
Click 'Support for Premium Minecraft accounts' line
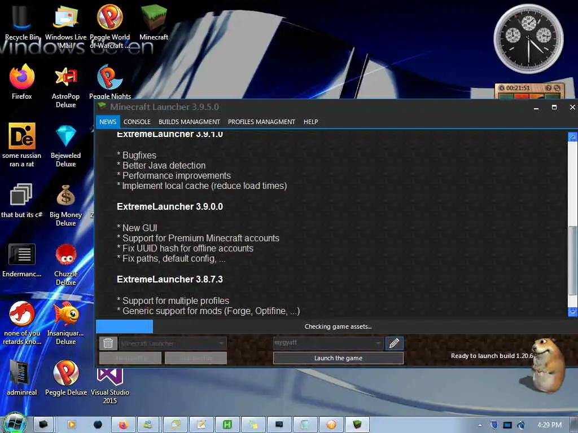click(198, 238)
